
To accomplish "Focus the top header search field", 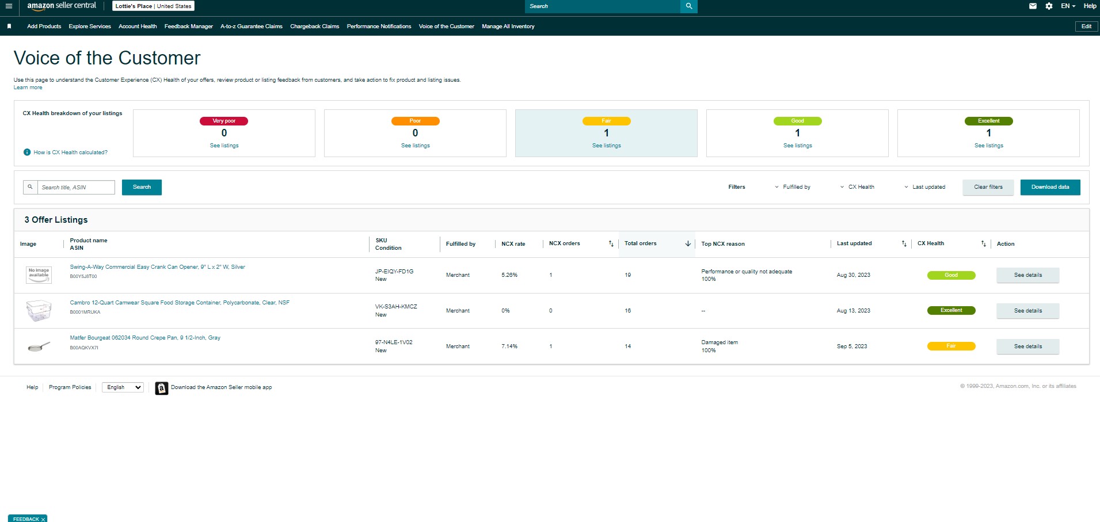I will tap(603, 6).
